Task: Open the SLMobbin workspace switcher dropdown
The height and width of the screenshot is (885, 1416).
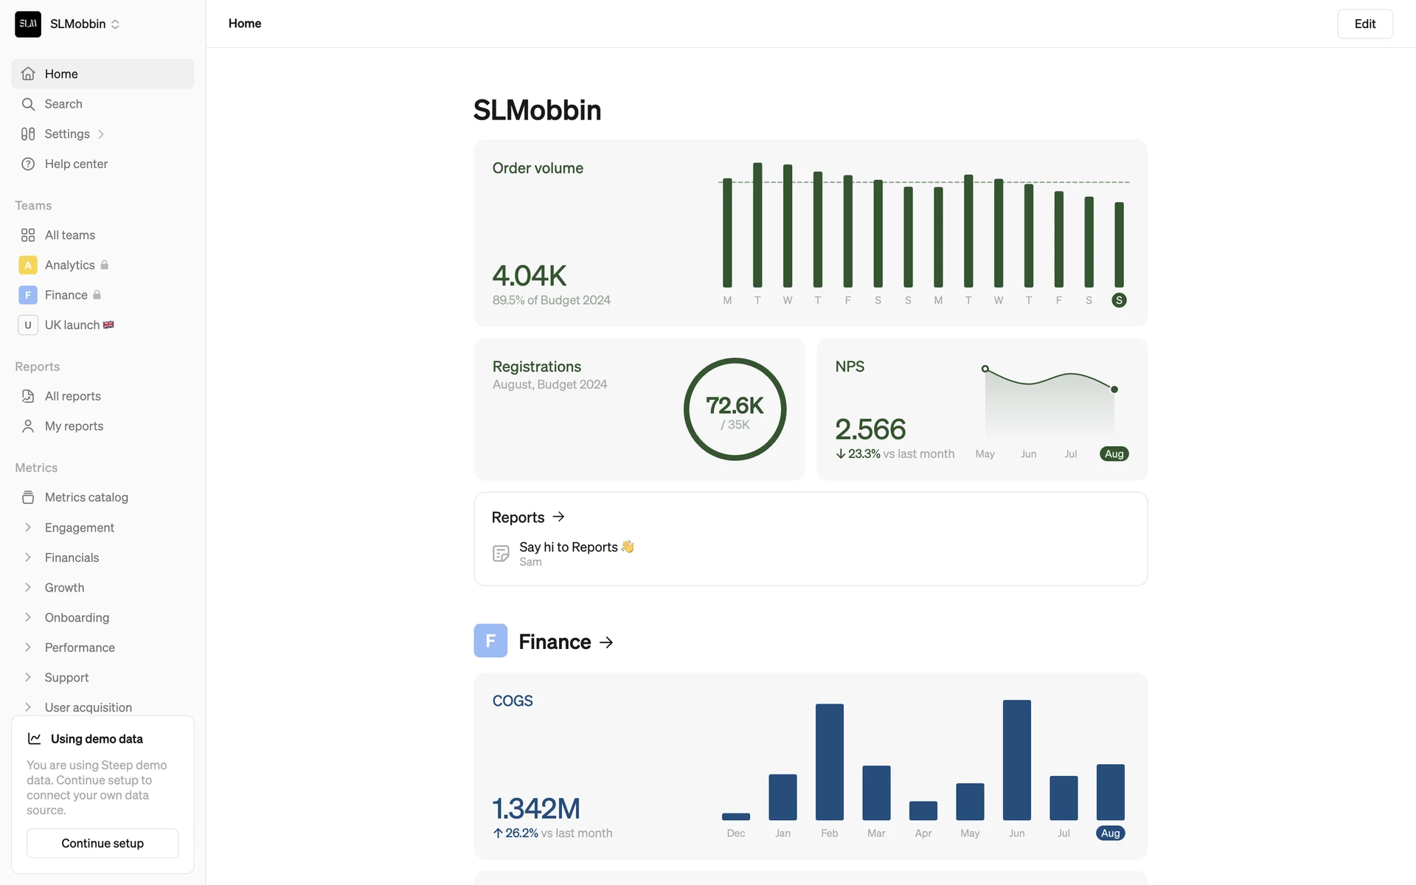Action: 115,24
